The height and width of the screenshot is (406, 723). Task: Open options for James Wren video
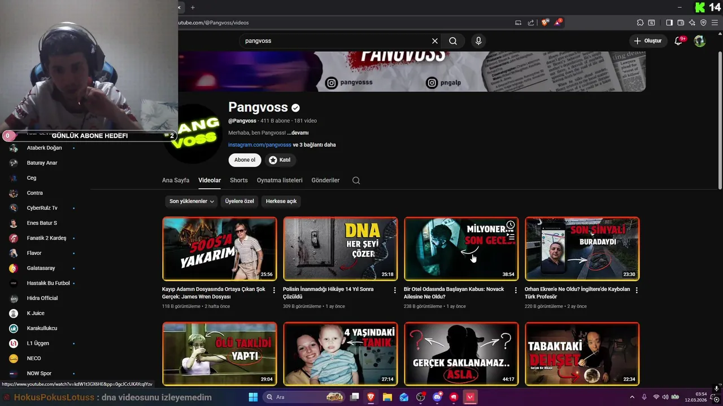pos(274,290)
